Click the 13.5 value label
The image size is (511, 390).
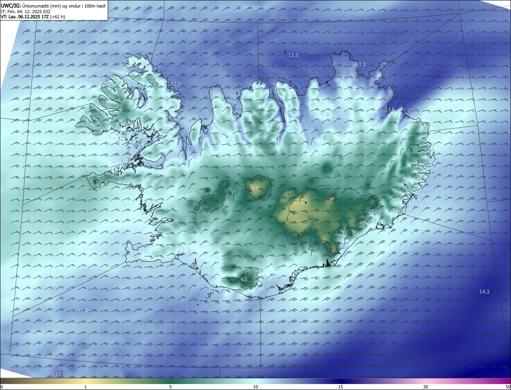pyautogui.click(x=293, y=55)
